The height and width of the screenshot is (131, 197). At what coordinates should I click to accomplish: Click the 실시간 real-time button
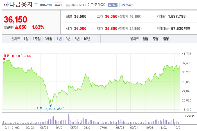[x=112, y=5]
